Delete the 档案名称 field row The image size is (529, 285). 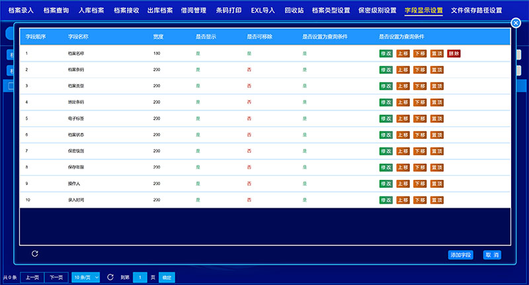[x=454, y=53]
